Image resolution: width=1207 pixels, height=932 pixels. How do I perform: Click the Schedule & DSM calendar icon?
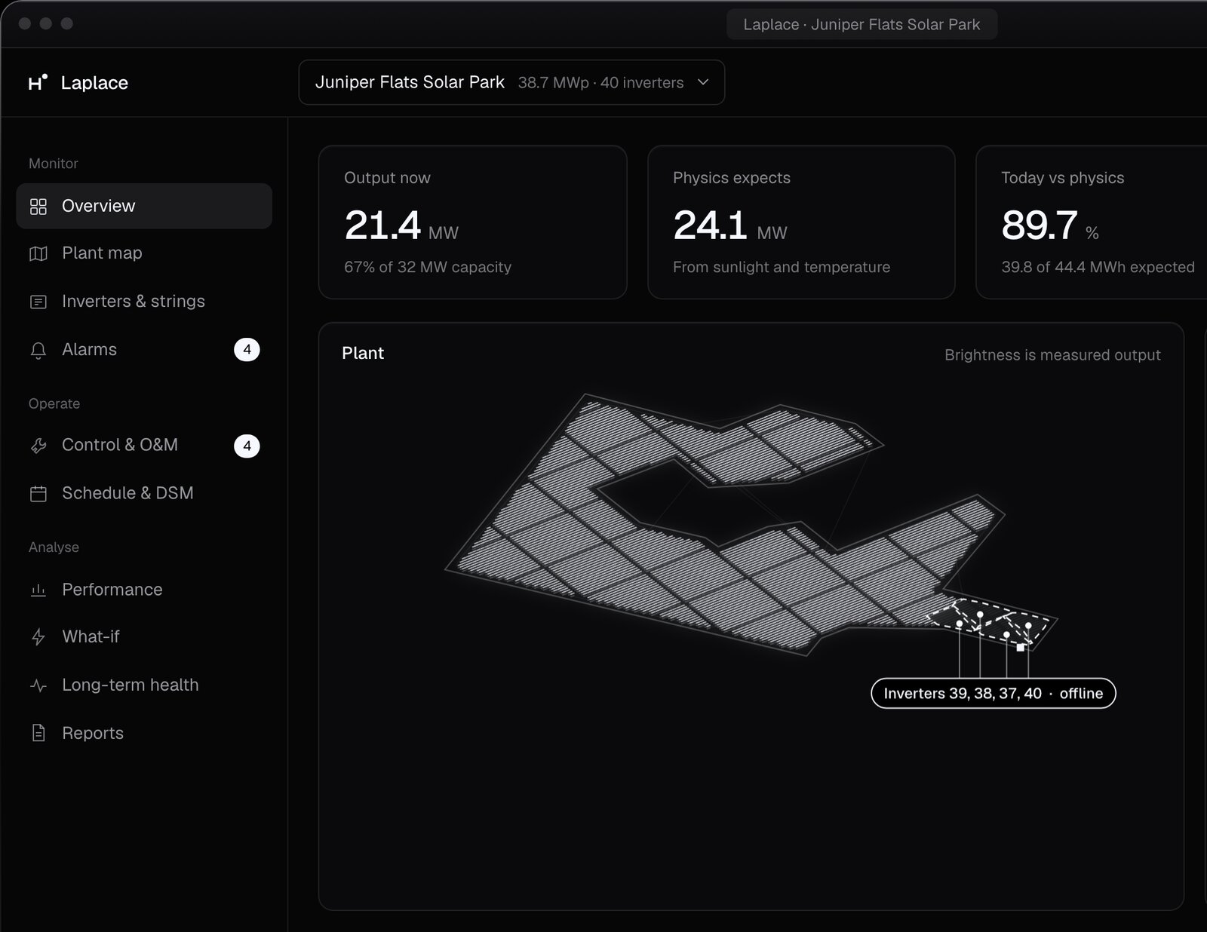pos(38,493)
